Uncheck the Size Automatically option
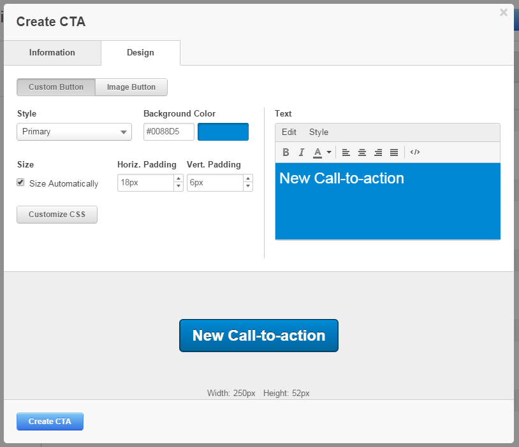The width and height of the screenshot is (519, 447). [22, 183]
